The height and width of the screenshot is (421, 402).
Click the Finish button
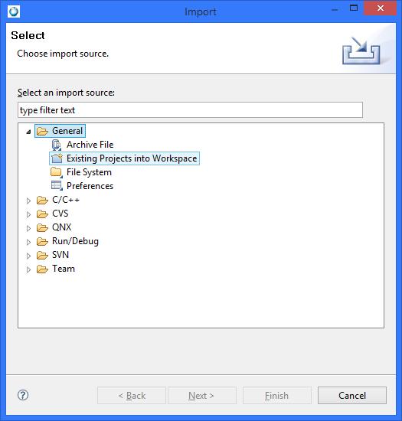277,395
